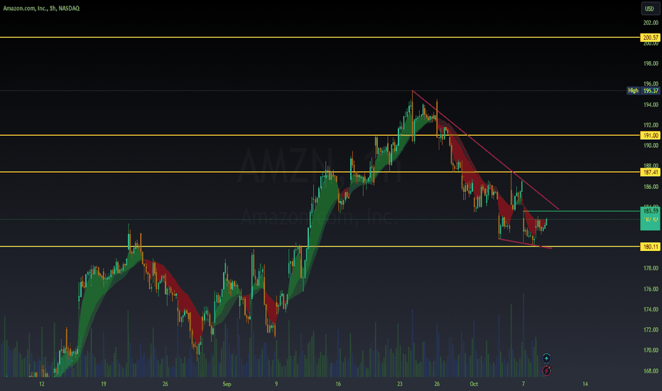This screenshot has height=391, width=662.
Task: Open the USD currency selector
Action: pos(650,9)
